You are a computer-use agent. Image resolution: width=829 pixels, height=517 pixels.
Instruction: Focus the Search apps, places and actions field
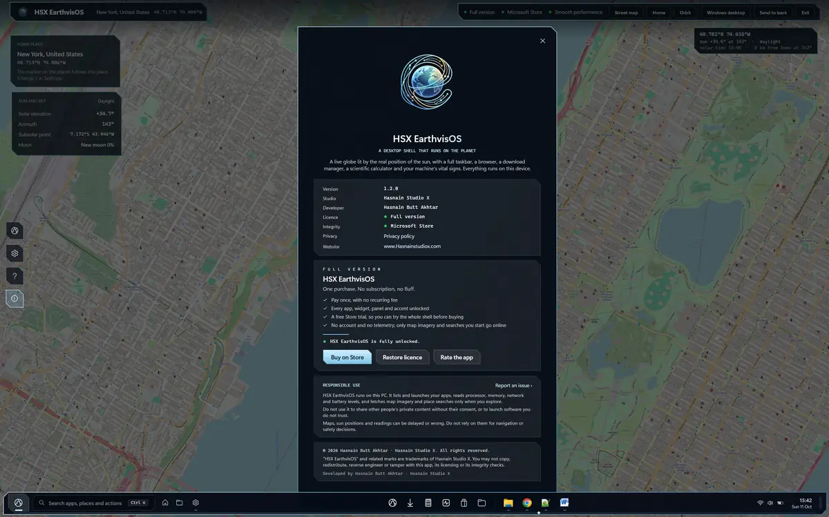pos(93,503)
